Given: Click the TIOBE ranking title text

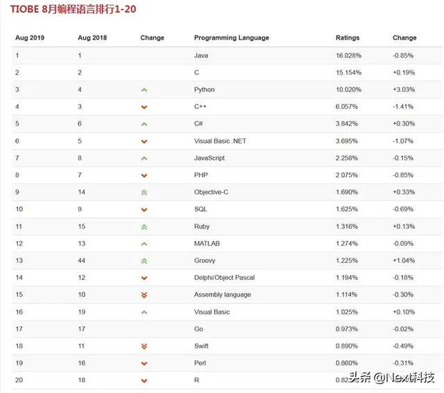Looking at the screenshot, I should 73,9.
